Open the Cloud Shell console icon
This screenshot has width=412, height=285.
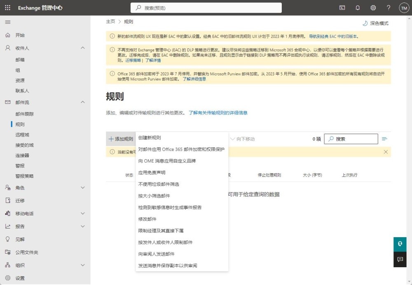point(342,8)
